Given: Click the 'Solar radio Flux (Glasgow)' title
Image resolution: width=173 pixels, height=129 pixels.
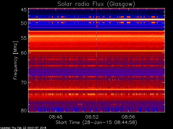Looking at the screenshot, I should point(96,4).
